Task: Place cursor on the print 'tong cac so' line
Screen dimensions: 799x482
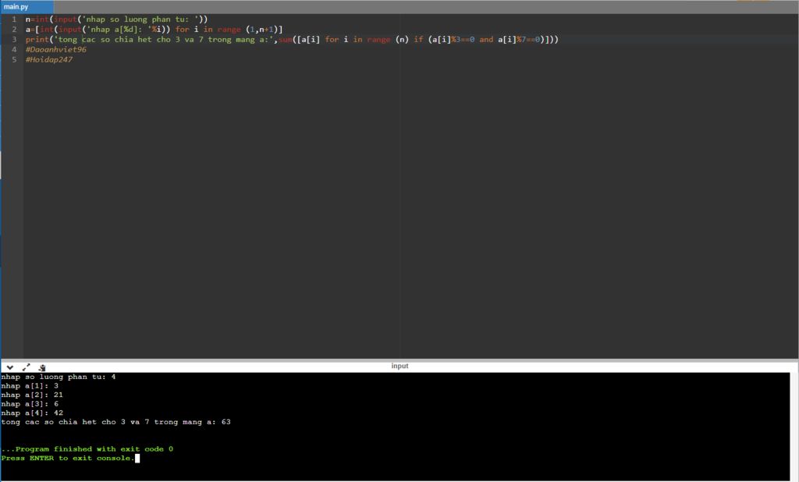Action: [292, 39]
